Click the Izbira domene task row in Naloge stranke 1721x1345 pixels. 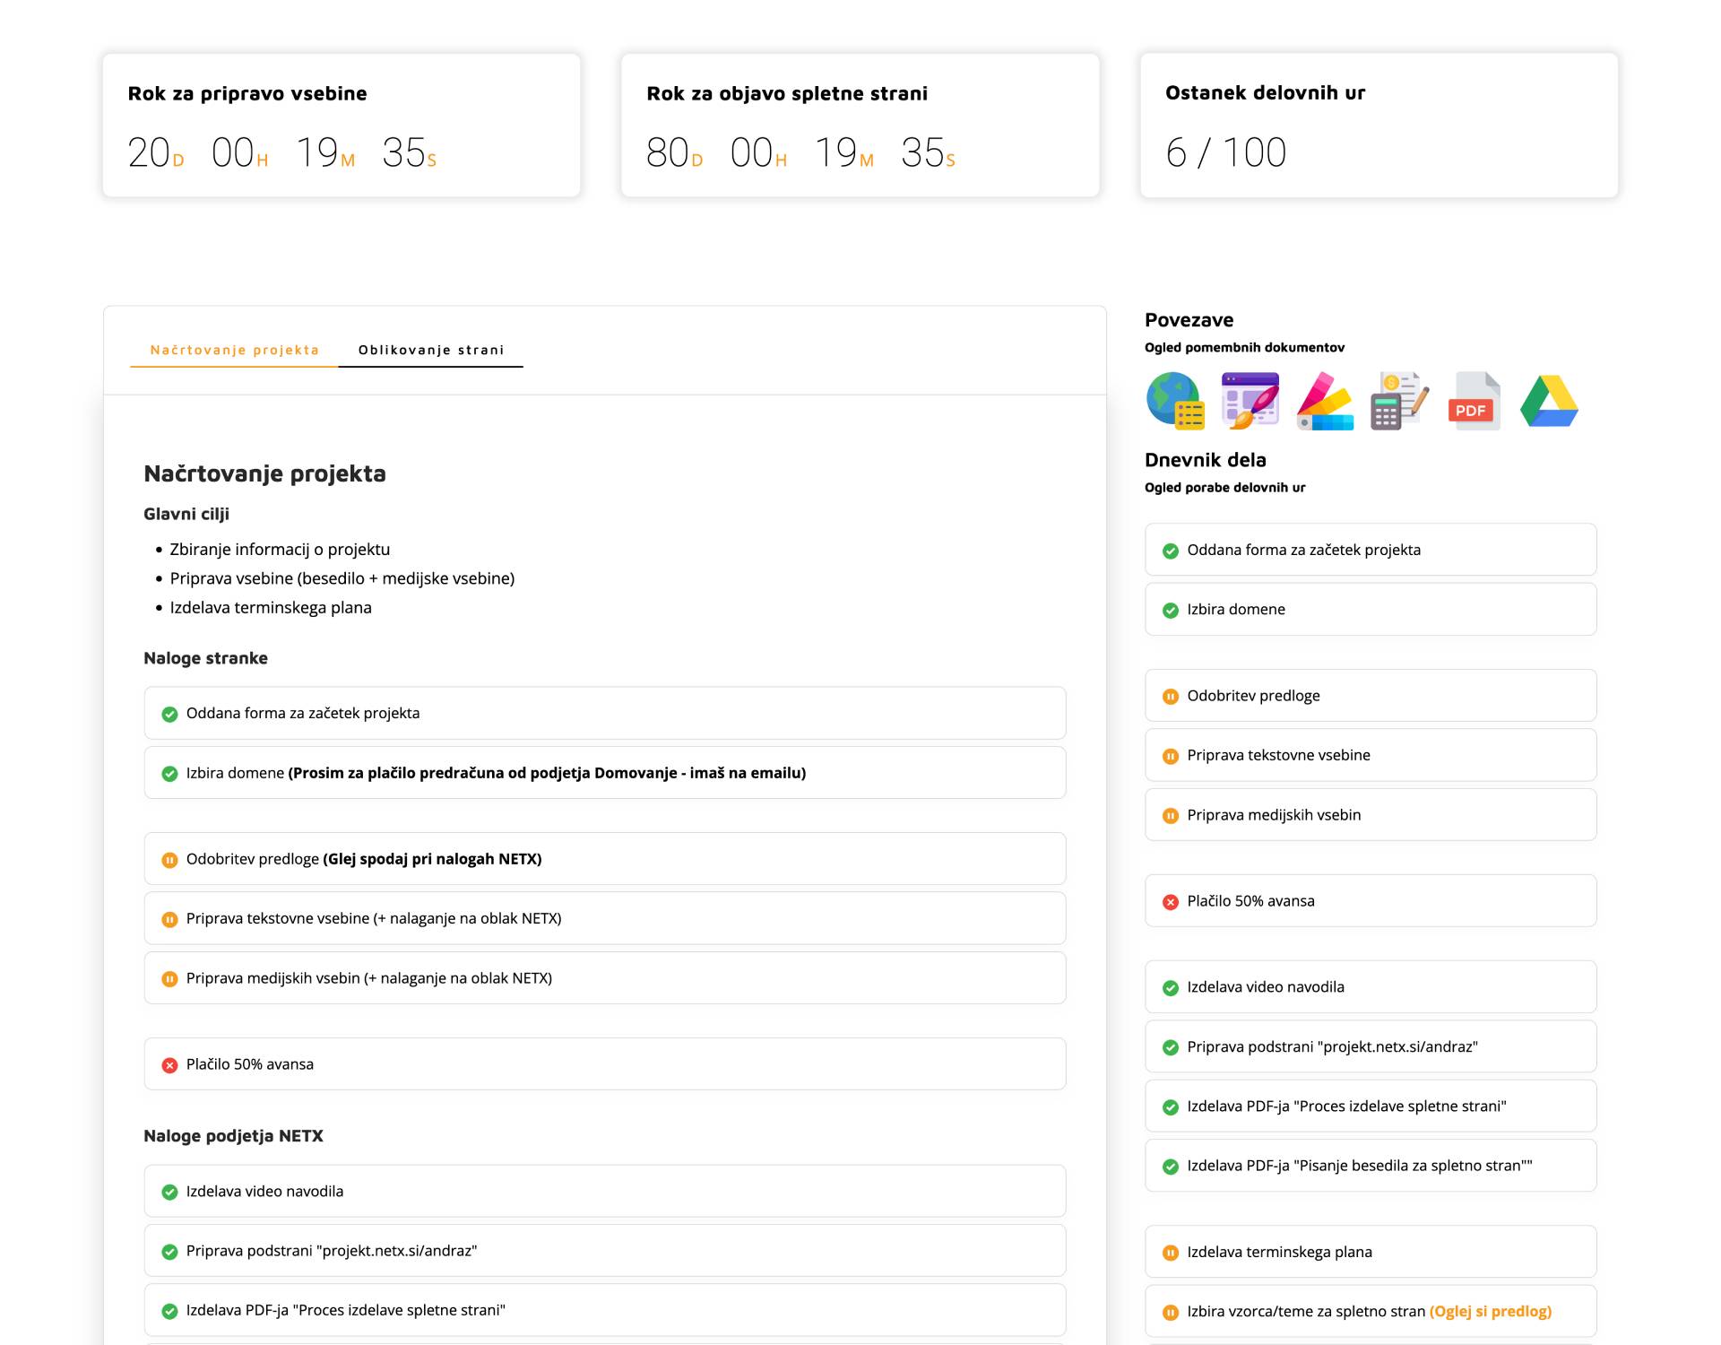[604, 773]
